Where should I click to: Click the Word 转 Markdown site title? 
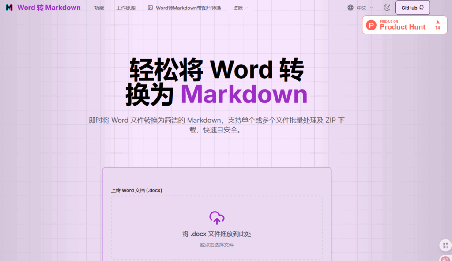(x=49, y=8)
